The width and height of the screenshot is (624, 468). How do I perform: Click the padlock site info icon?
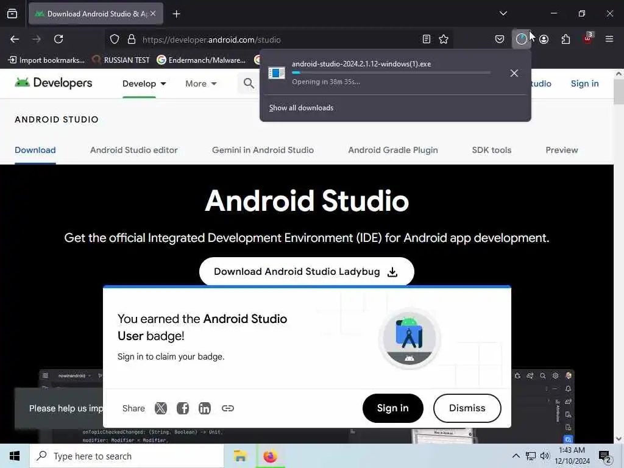[132, 40]
